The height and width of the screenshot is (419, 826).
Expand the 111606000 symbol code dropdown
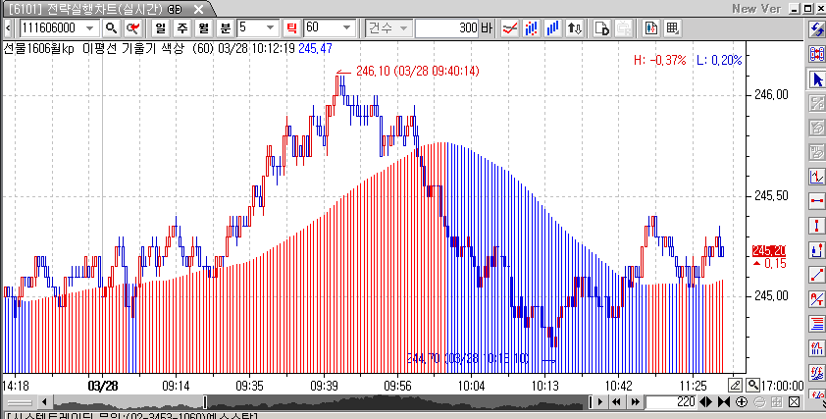click(x=90, y=28)
